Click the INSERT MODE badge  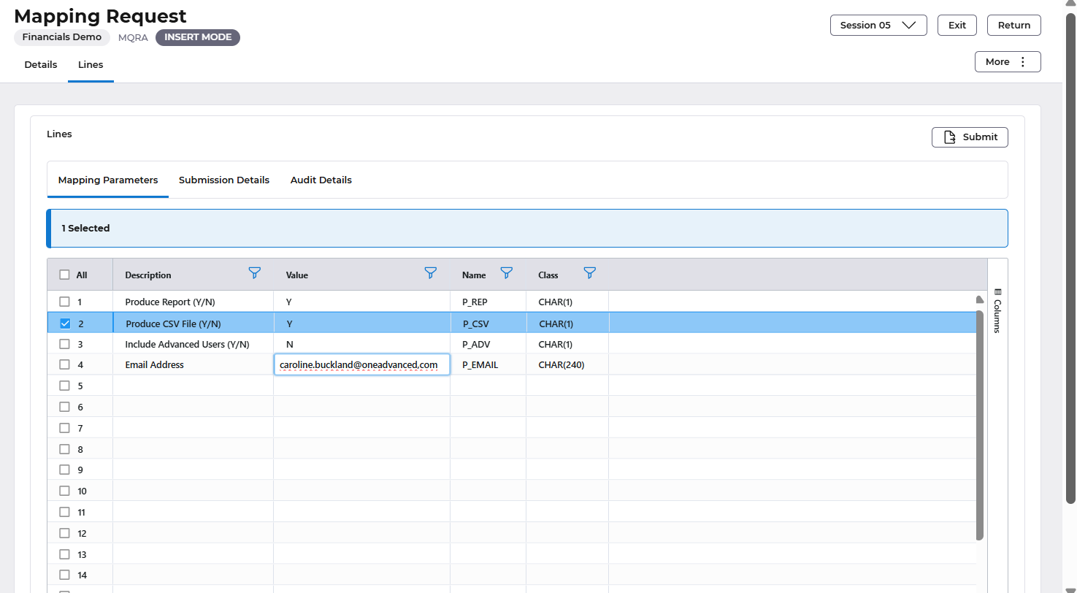(x=198, y=37)
